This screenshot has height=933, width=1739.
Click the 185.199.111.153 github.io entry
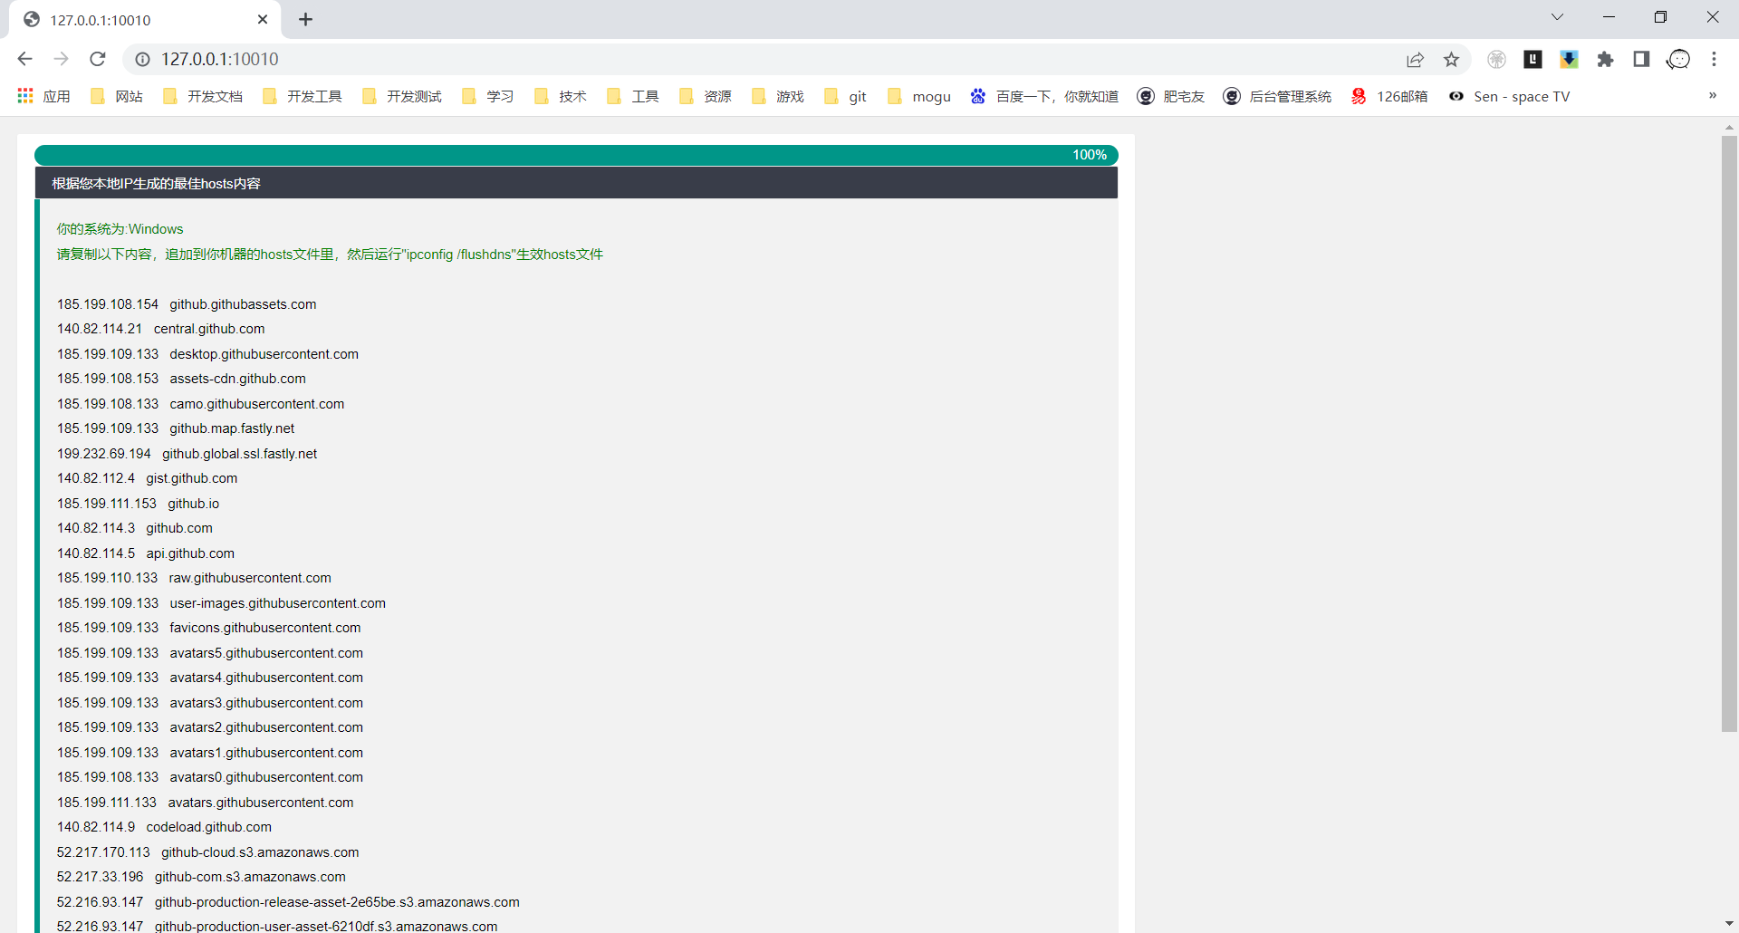[138, 504]
